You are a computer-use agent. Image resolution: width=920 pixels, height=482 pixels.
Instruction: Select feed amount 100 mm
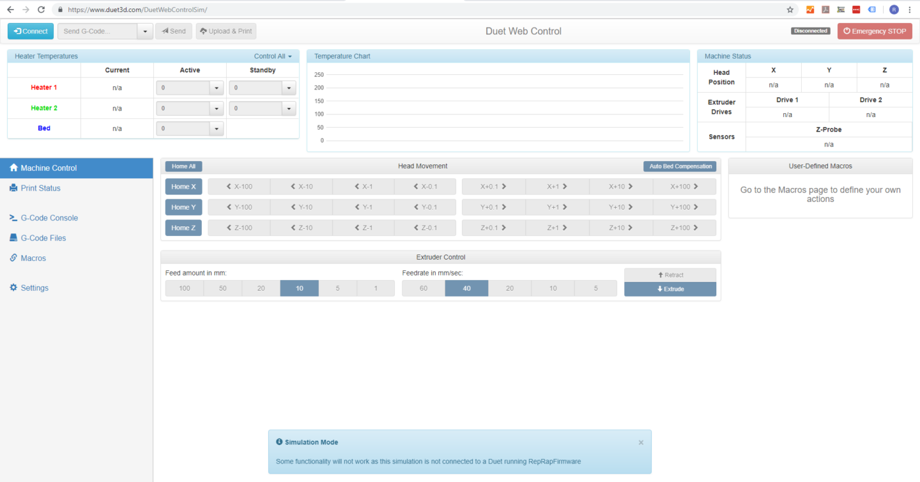tap(185, 289)
